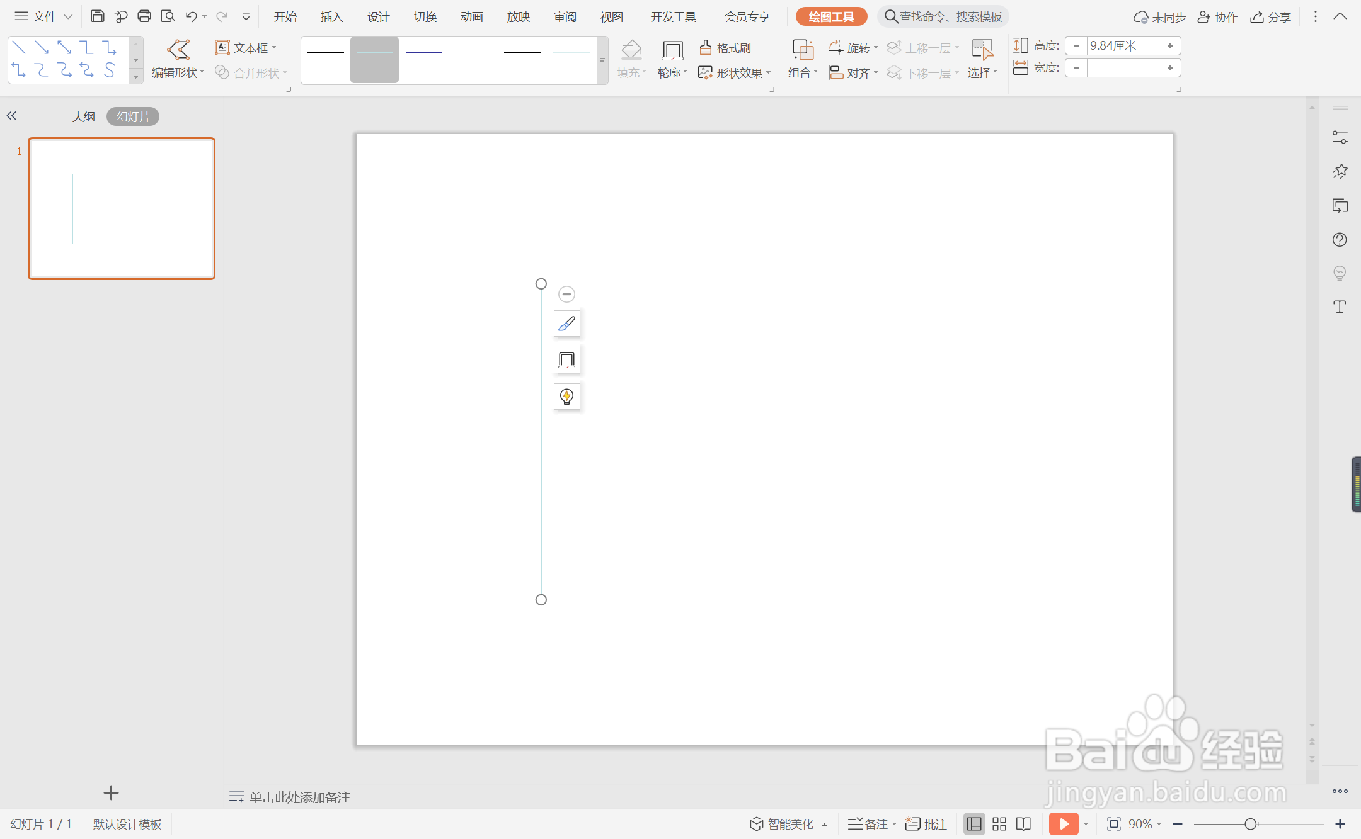The height and width of the screenshot is (839, 1361).
Task: Select the straight line shape in gallery
Action: coord(19,47)
